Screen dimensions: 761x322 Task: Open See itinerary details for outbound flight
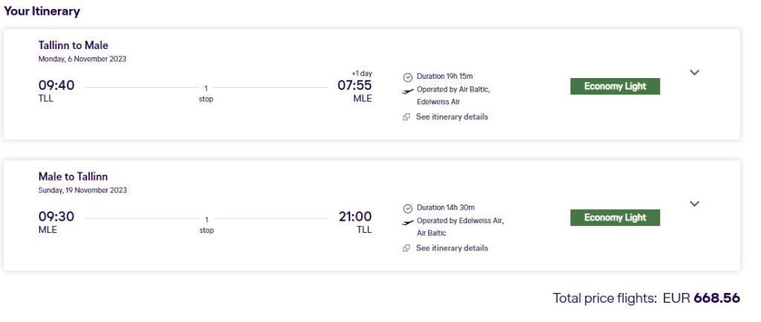click(x=451, y=117)
